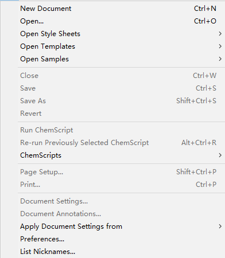Select the Open... menu entry

tap(121, 21)
